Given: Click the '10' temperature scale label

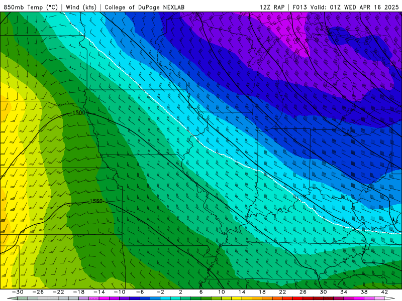Looking at the screenshot, I should [x=221, y=292].
